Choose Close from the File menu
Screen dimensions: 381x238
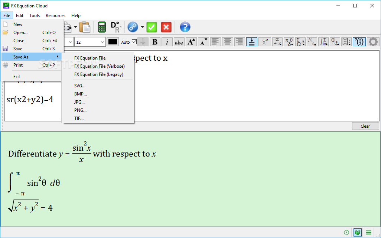pyautogui.click(x=32, y=41)
